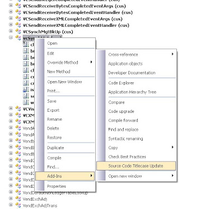Expand the VCSynchMgtBkUp node
This screenshot has height=209, width=224.
pos(11,31)
